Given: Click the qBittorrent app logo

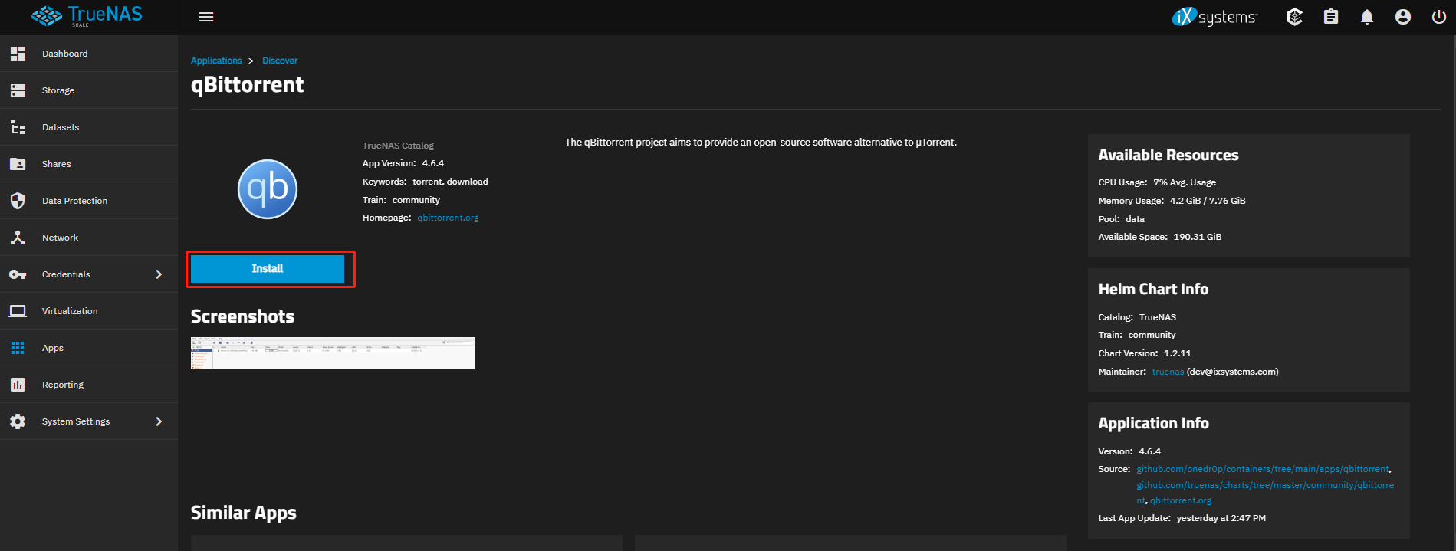Looking at the screenshot, I should click(268, 189).
